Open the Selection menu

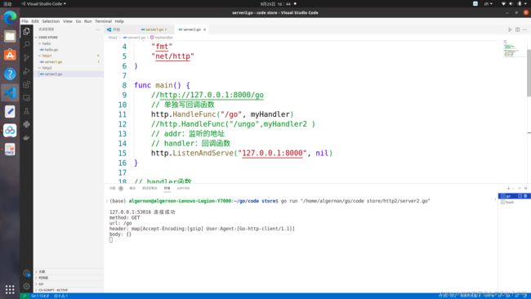pyautogui.click(x=51, y=21)
